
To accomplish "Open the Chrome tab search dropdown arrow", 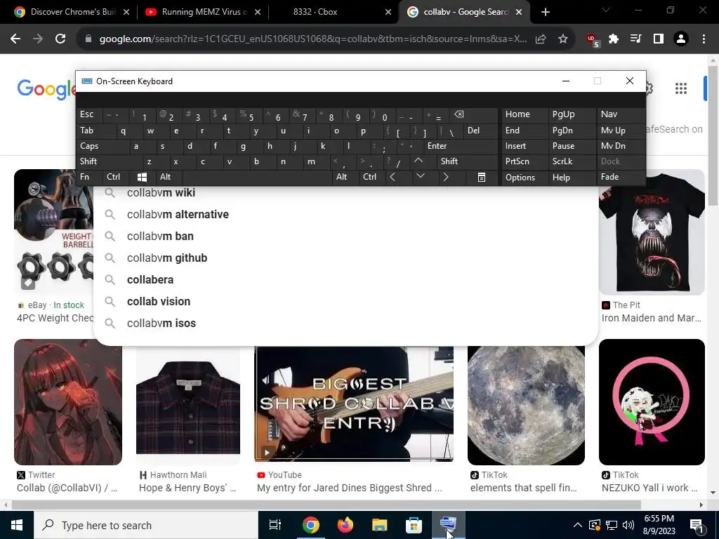I will click(x=606, y=10).
